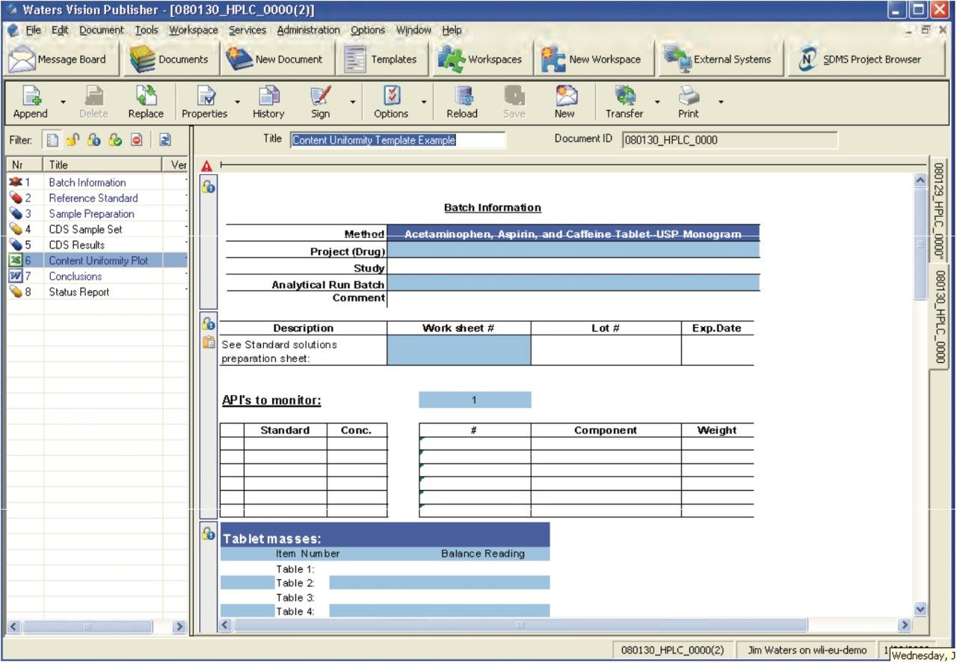This screenshot has height=663, width=957.
Task: Expand the Options dropdown arrow
Action: coord(424,102)
